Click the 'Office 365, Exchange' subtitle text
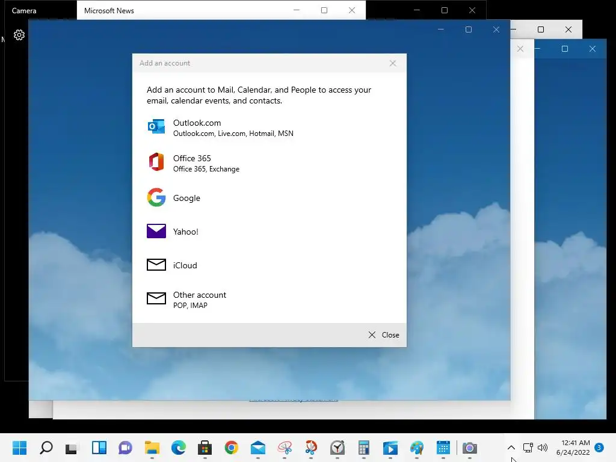The width and height of the screenshot is (616, 462). coord(206,169)
